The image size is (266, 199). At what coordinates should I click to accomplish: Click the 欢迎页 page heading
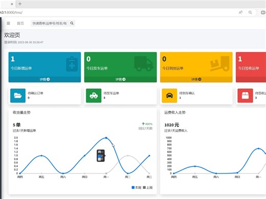tap(12, 35)
